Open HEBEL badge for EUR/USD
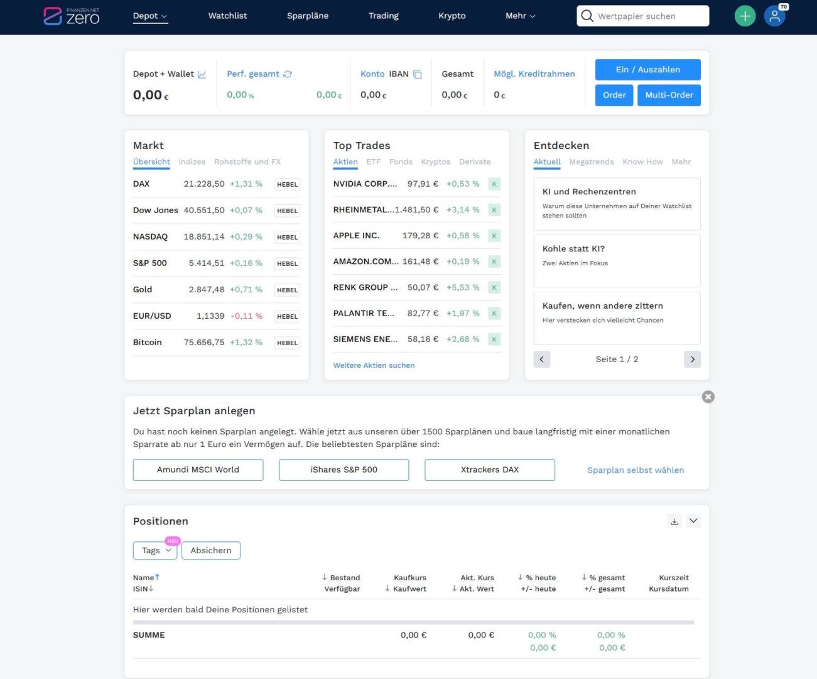817x679 pixels. tap(288, 316)
